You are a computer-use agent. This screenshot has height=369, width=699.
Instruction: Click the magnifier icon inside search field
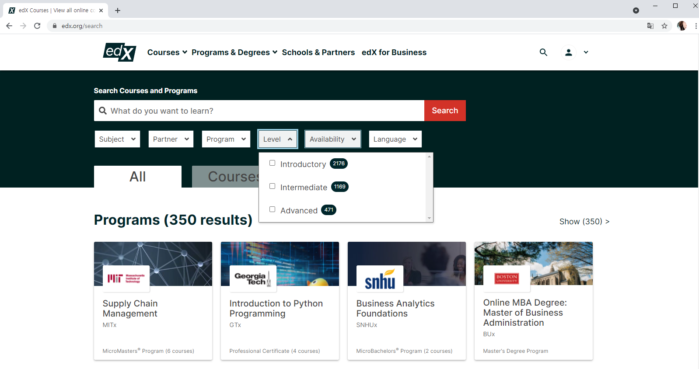tap(103, 111)
